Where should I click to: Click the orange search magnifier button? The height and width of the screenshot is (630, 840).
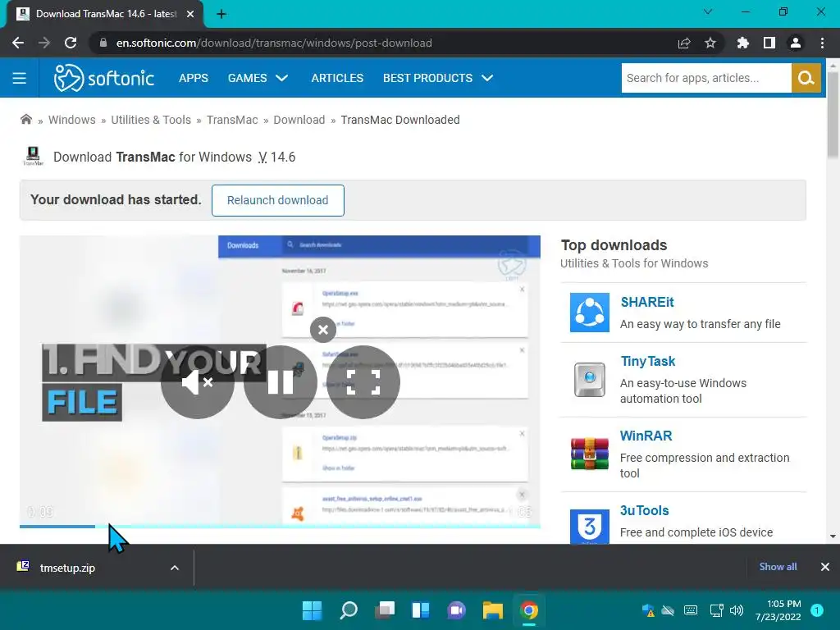(x=806, y=78)
